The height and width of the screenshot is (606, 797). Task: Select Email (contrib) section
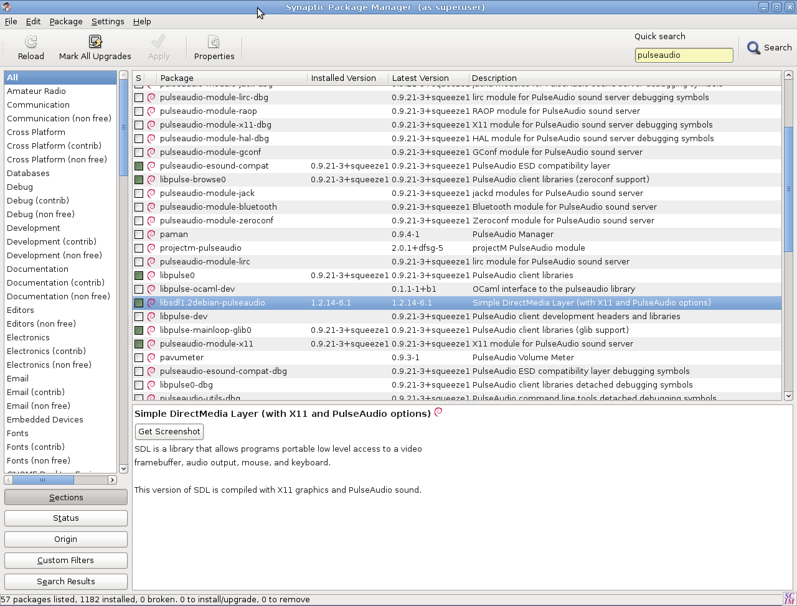pos(35,393)
